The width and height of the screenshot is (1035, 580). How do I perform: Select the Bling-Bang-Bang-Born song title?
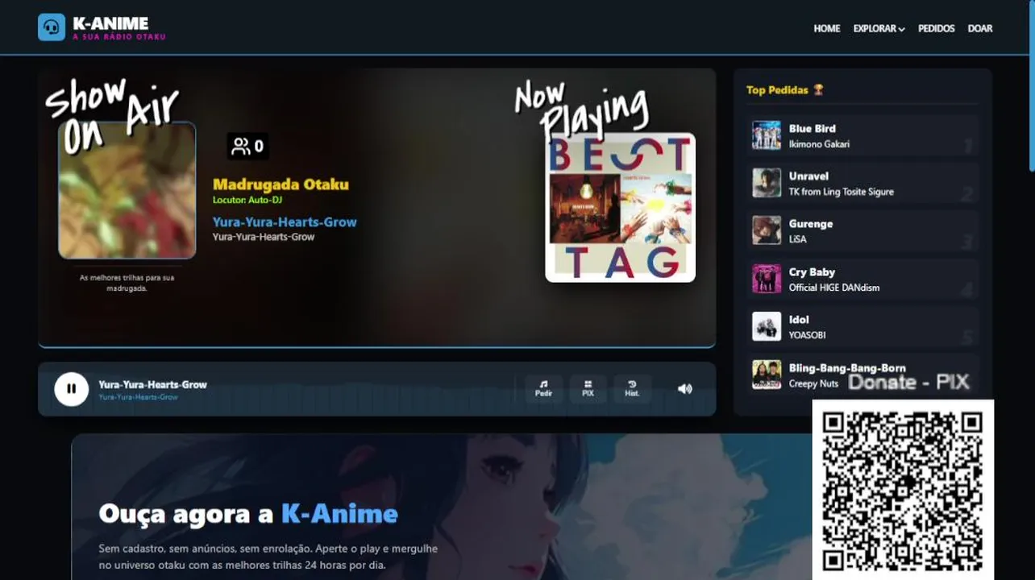pos(847,368)
